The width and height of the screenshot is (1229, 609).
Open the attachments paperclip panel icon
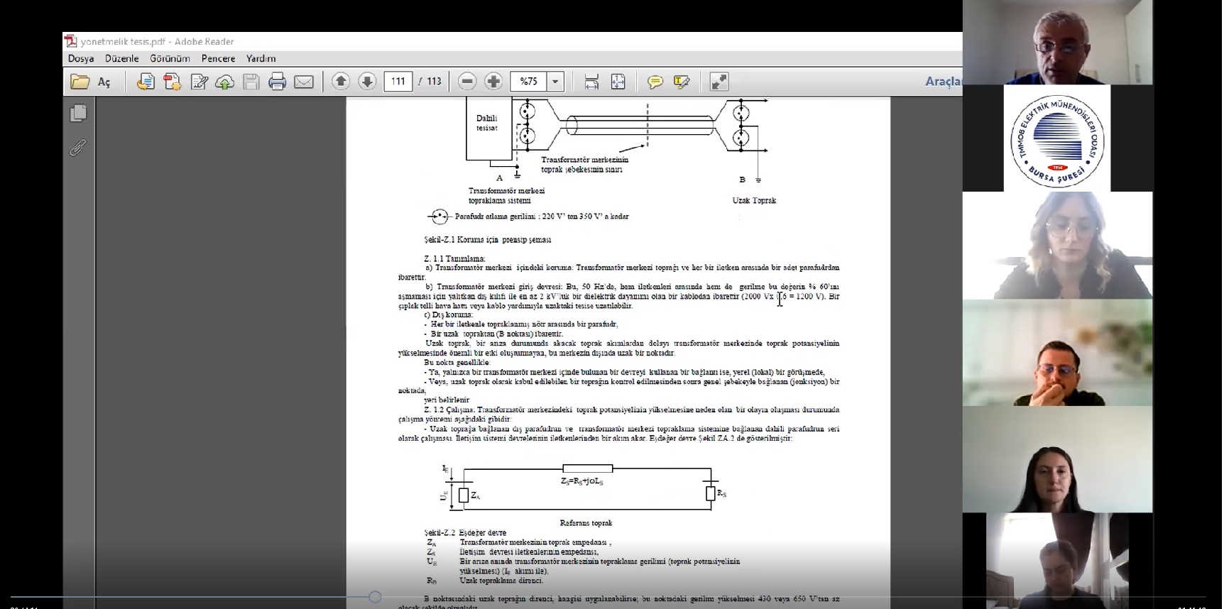[77, 147]
